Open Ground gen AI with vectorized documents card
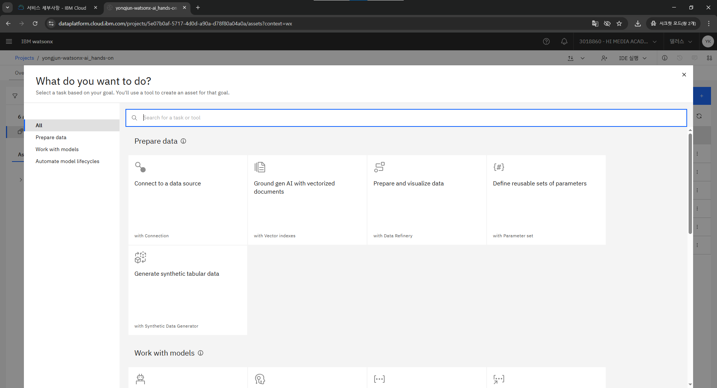717x388 pixels. pos(307,200)
